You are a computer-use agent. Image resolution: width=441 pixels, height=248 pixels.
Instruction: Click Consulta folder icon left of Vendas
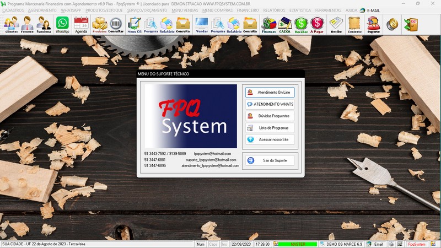tap(183, 25)
